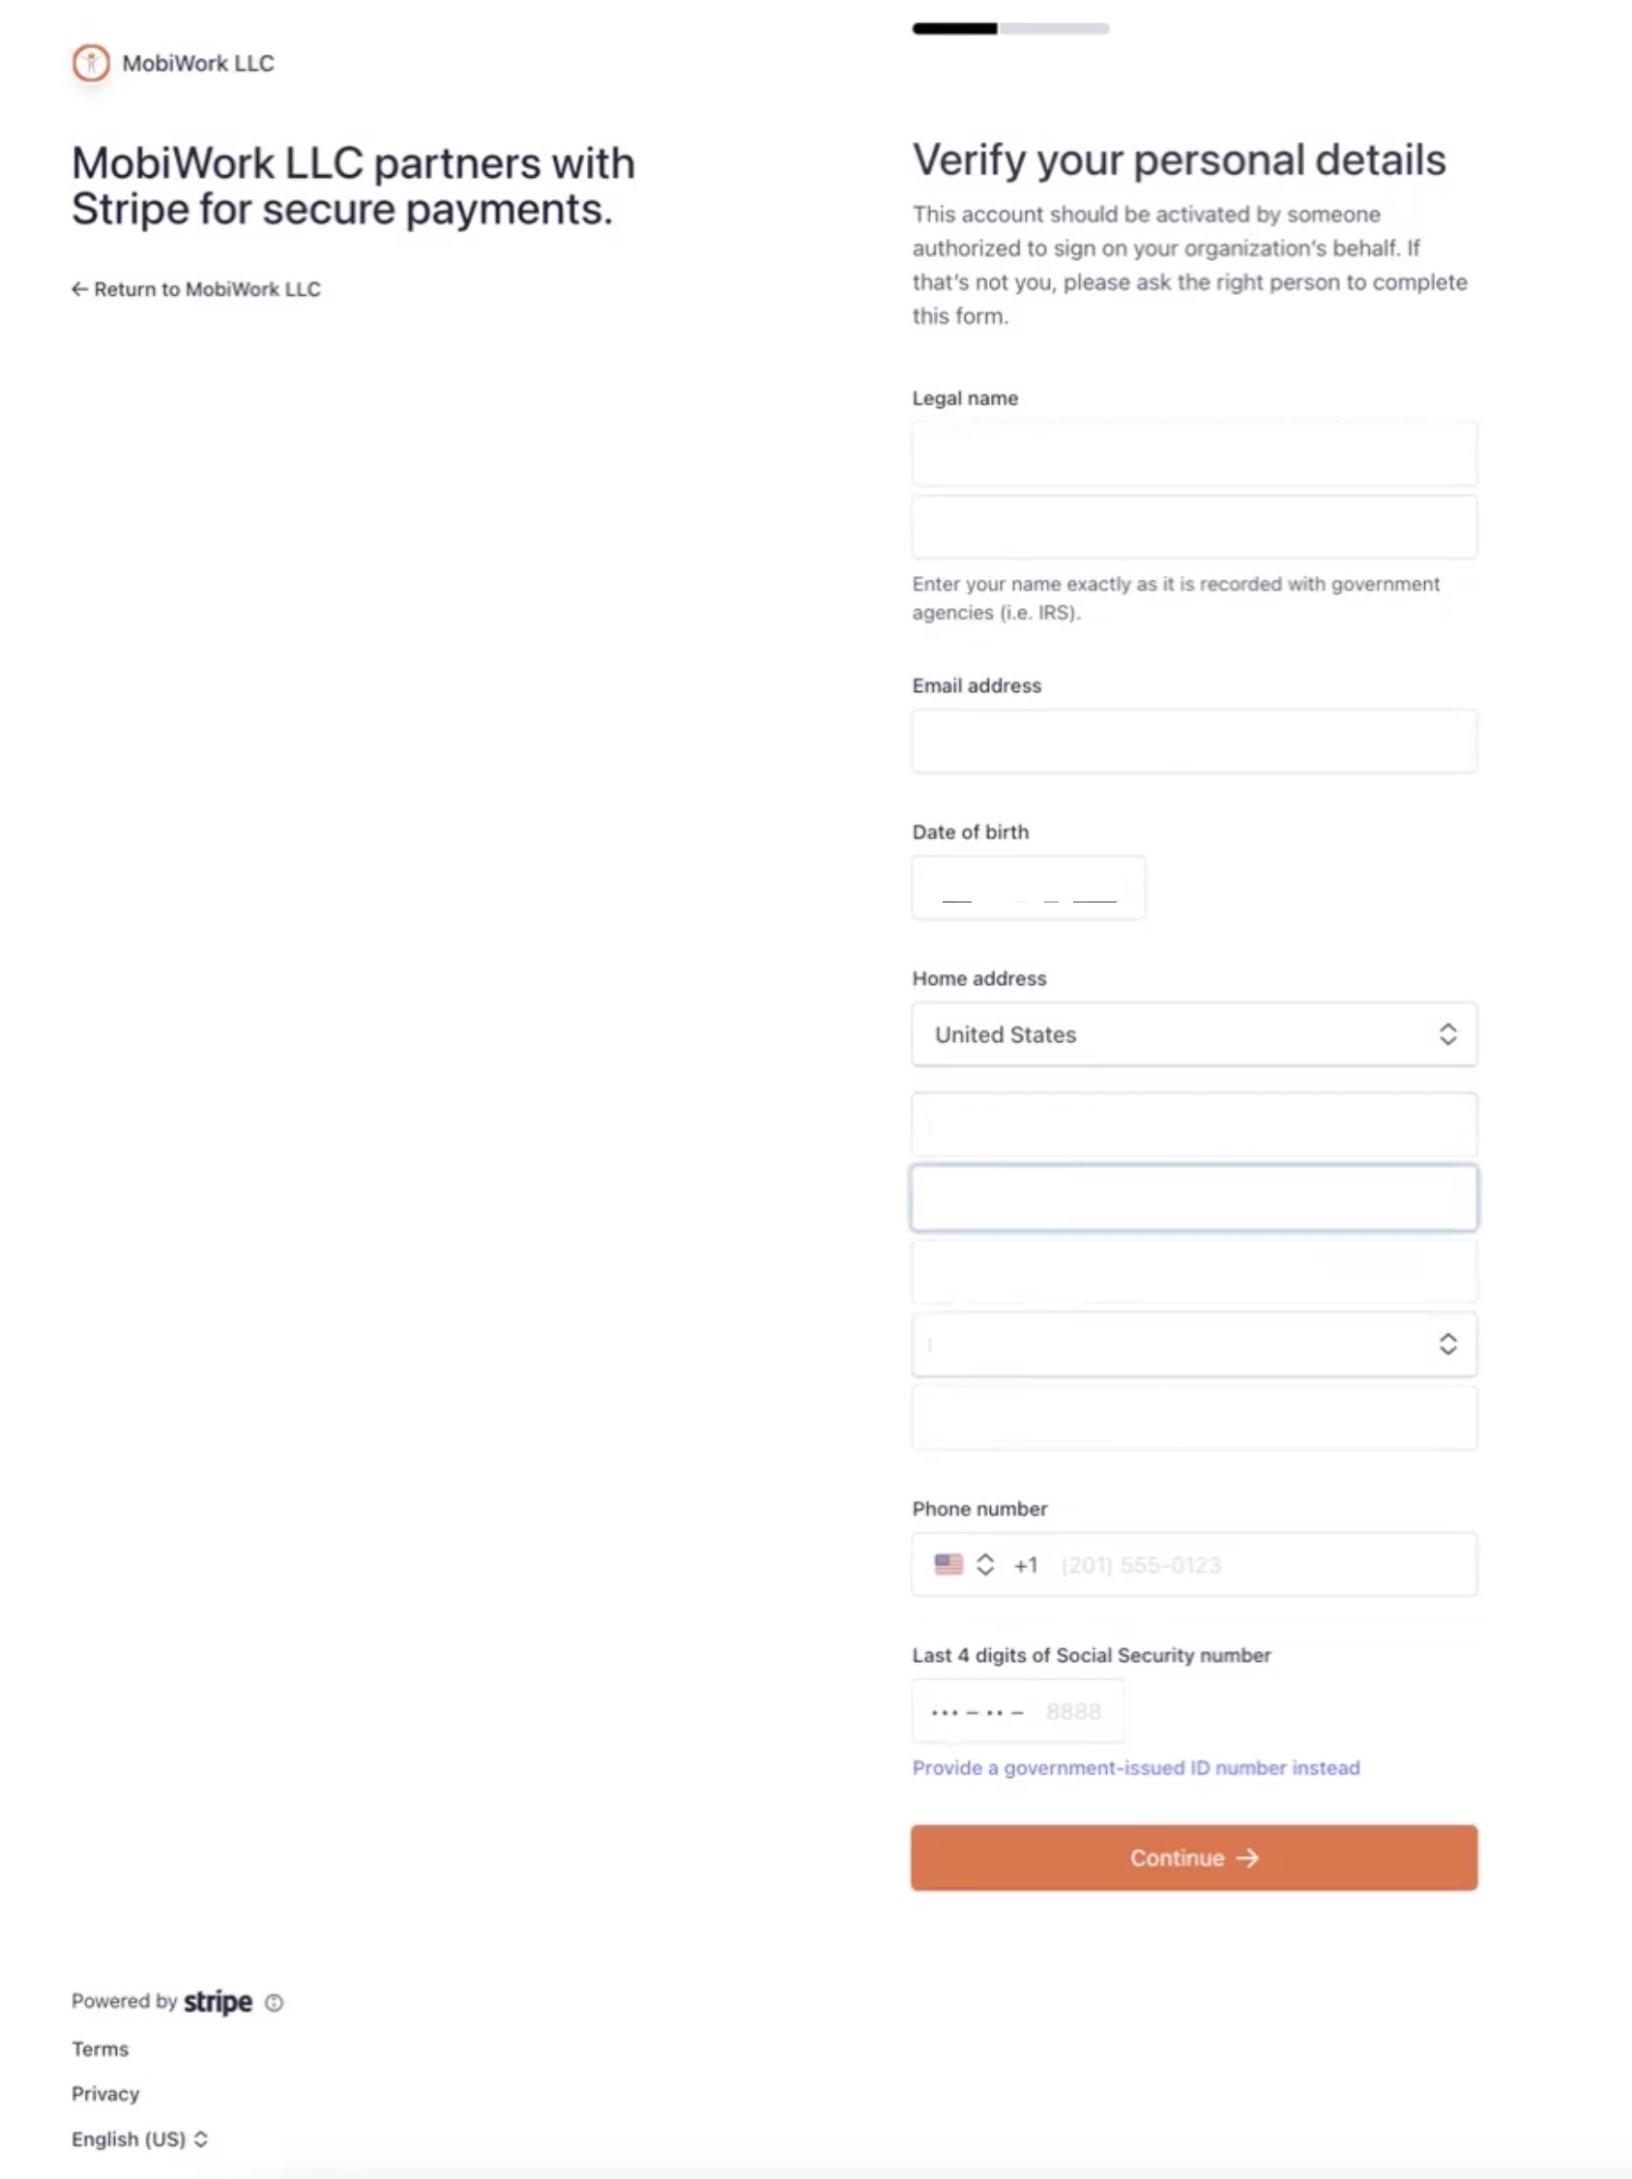
Task: Click the onboarding progress bar
Action: coord(1009,29)
